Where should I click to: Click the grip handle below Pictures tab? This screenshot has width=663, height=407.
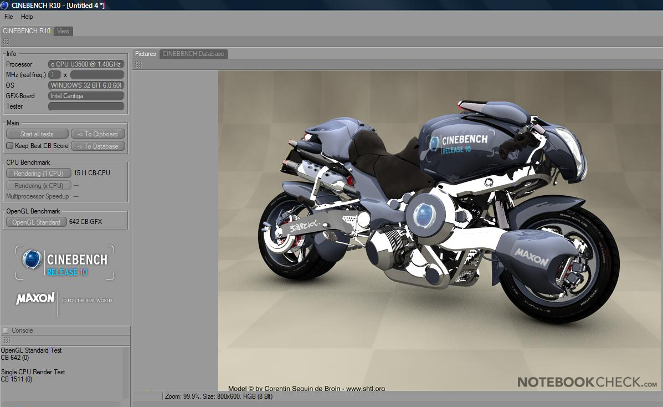pyautogui.click(x=138, y=64)
